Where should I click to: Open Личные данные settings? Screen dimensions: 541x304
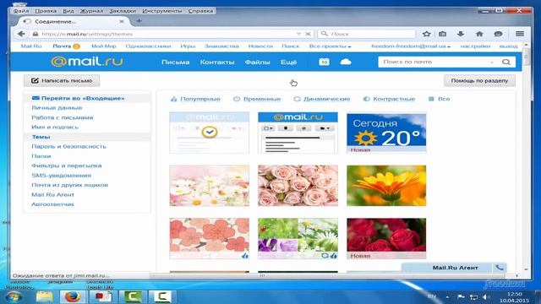coord(57,108)
